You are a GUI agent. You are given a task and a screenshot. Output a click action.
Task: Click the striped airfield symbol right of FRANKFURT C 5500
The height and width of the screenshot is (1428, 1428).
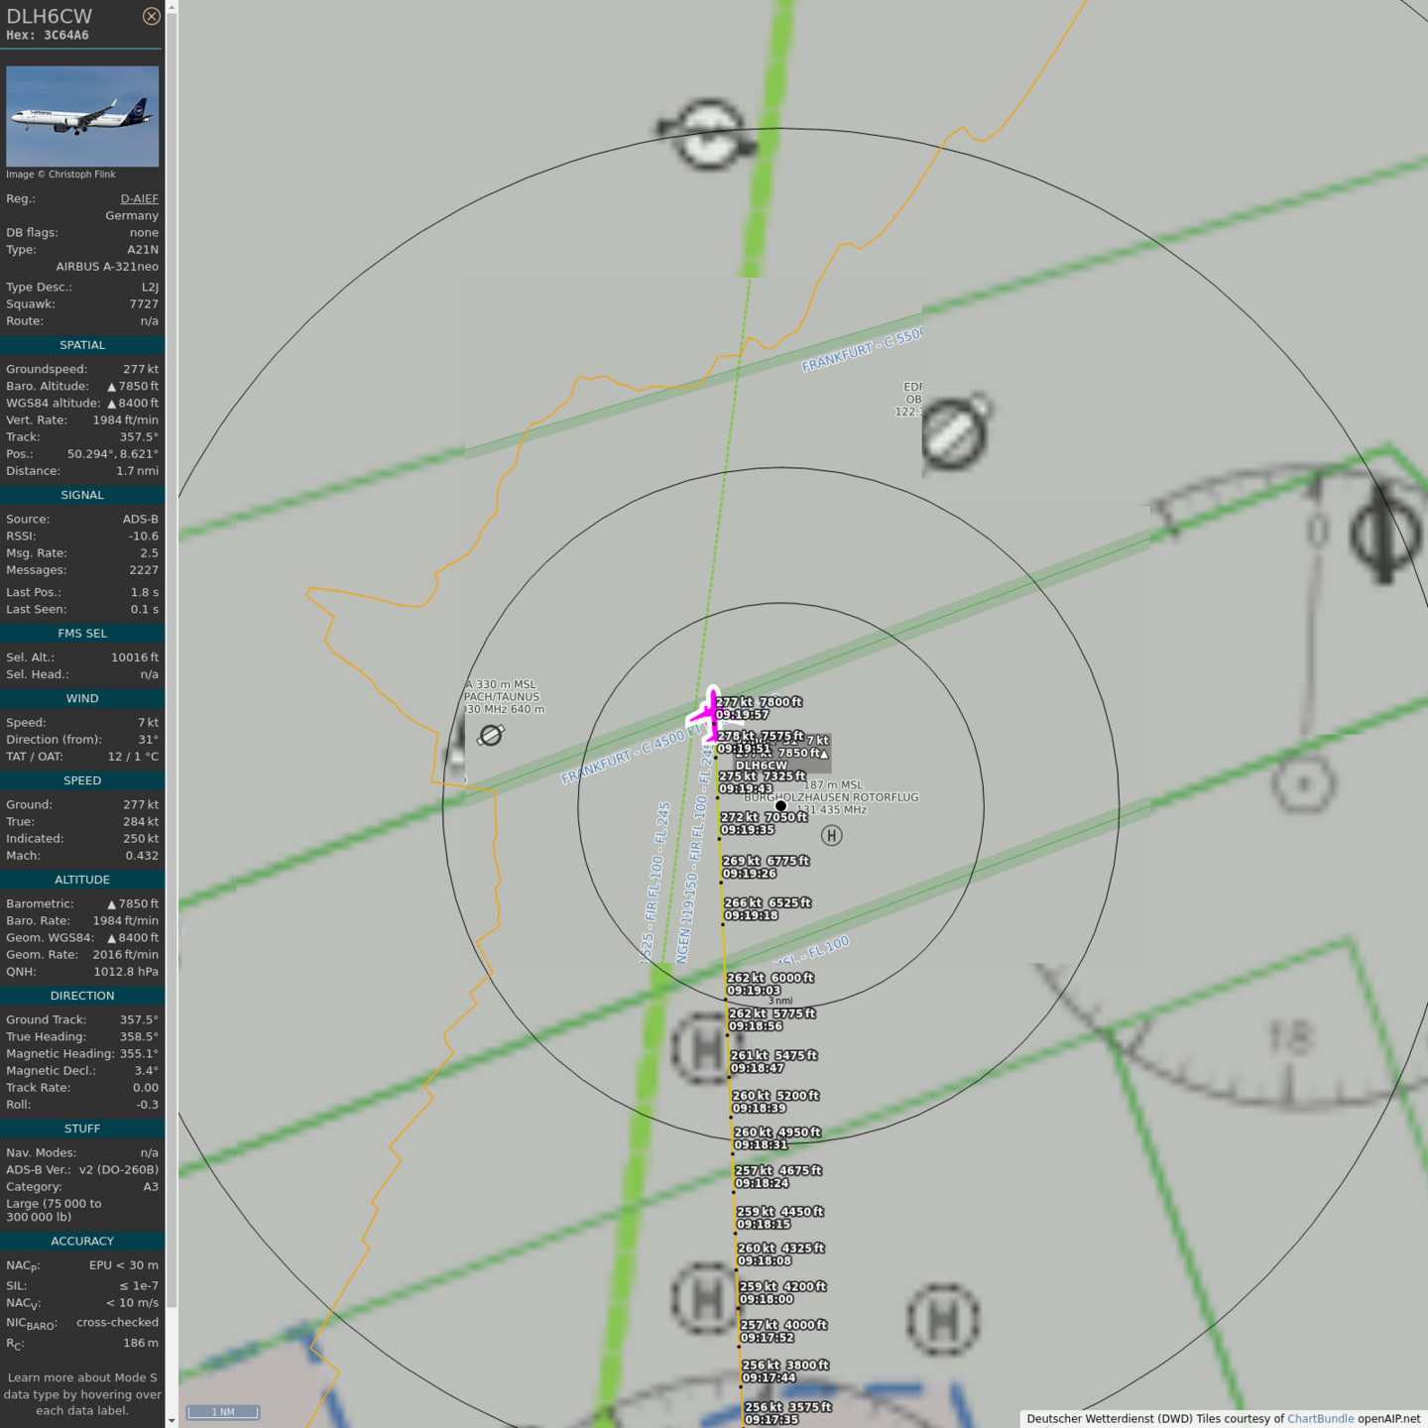pos(955,432)
